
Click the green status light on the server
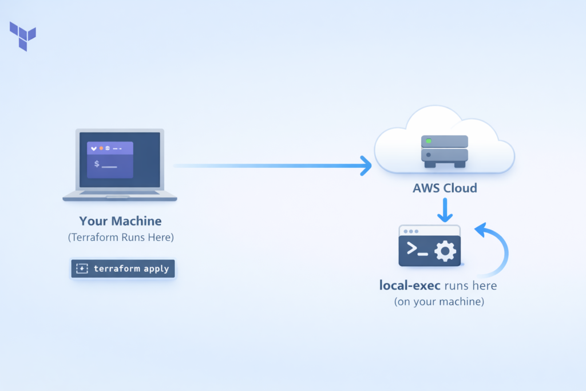click(x=427, y=140)
